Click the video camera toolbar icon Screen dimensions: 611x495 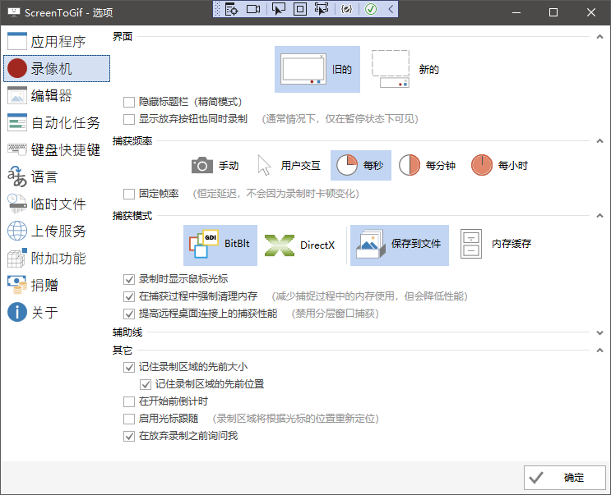[253, 9]
